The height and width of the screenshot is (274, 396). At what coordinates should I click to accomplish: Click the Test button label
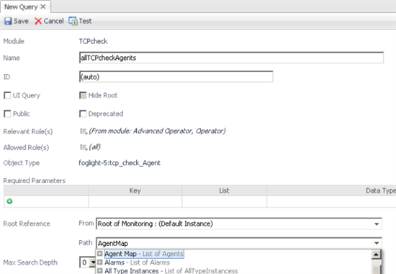tap(85, 21)
